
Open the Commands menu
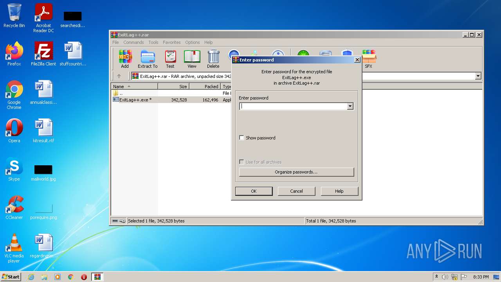(x=133, y=42)
